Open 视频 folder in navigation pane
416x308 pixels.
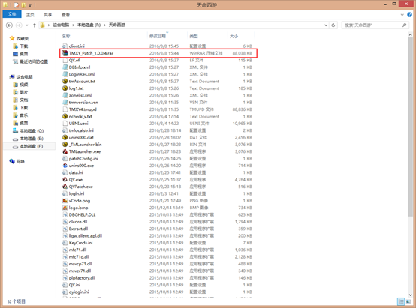click(23, 85)
